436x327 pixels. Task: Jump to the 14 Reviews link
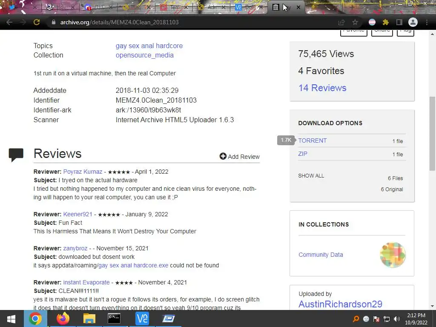click(322, 88)
